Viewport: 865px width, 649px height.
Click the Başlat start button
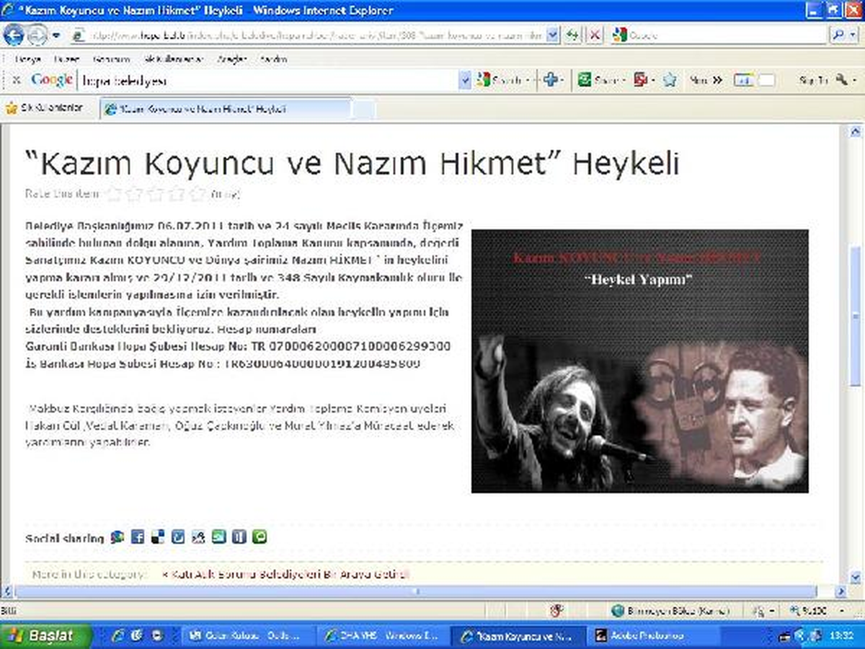47,635
